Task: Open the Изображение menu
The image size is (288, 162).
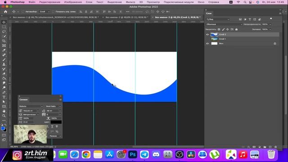Action: point(73,2)
